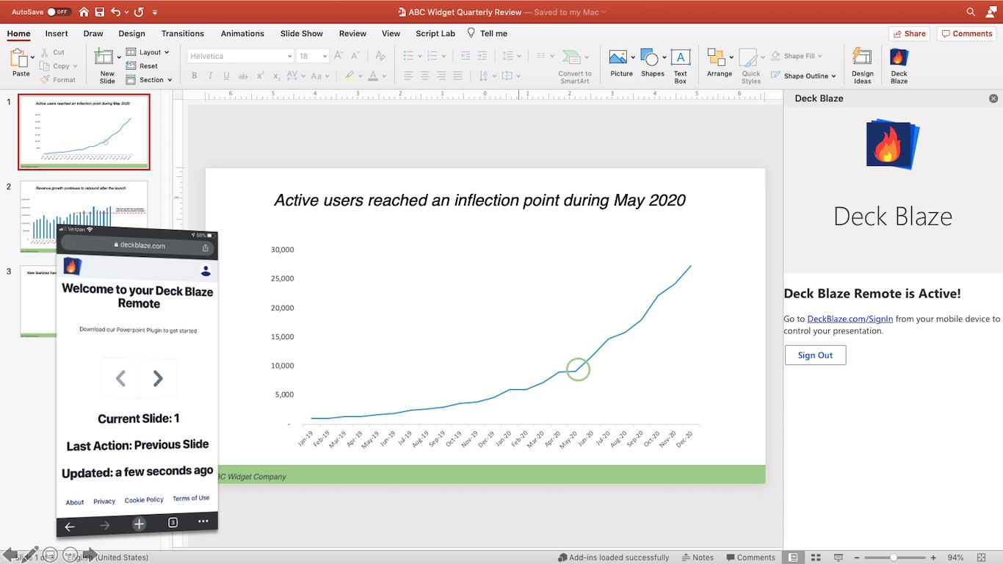Image resolution: width=1003 pixels, height=564 pixels.
Task: Click the Repeat arrow icon in title bar
Action: 137,12
